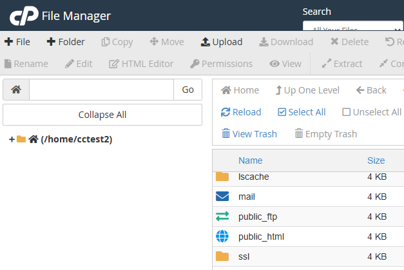Click Up One Level
This screenshot has width=404, height=270.
pos(307,90)
